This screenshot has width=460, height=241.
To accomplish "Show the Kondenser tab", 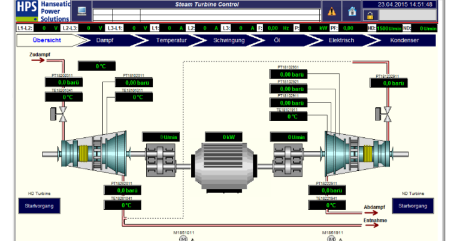I will tap(404, 41).
